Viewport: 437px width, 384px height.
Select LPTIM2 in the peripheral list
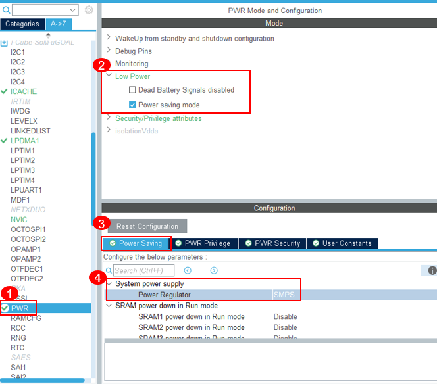(x=22, y=160)
